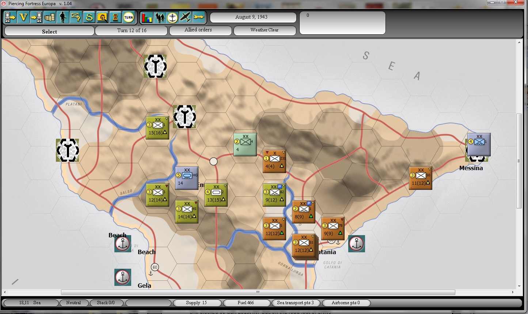528x314 pixels.
Task: Click the upper Beach anchor port marker
Action: coord(122,244)
